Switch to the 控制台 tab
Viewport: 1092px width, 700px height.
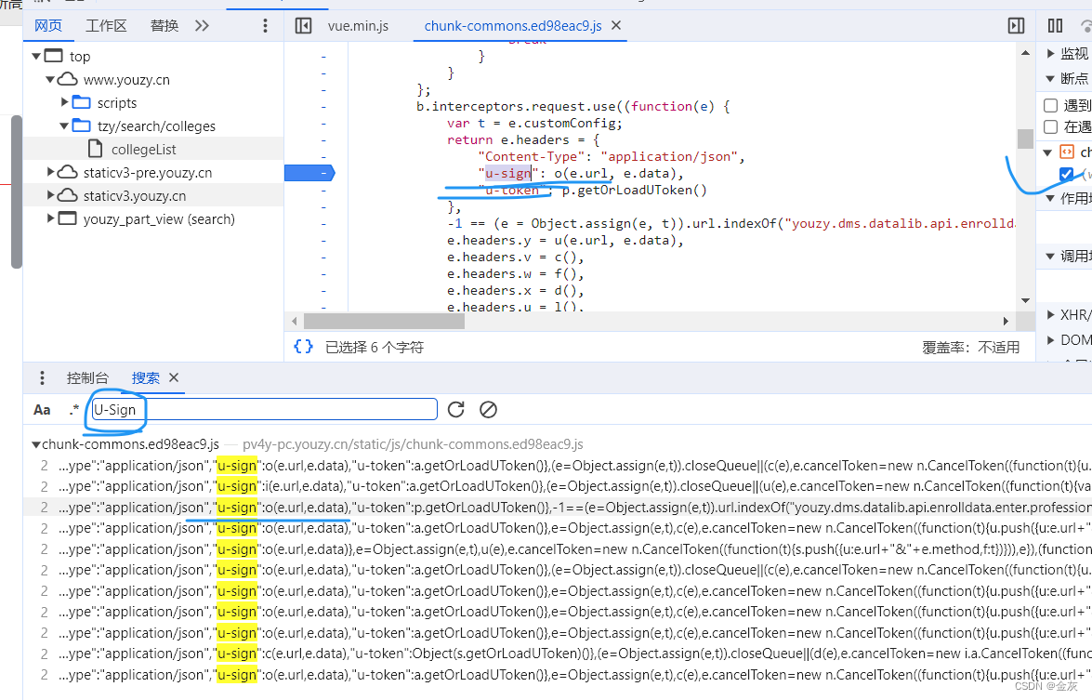coord(88,377)
